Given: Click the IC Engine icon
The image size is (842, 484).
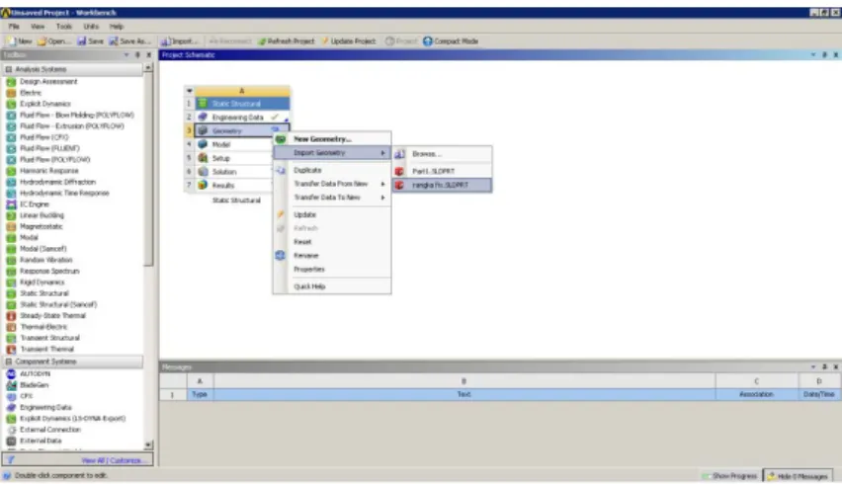Looking at the screenshot, I should coord(11,204).
